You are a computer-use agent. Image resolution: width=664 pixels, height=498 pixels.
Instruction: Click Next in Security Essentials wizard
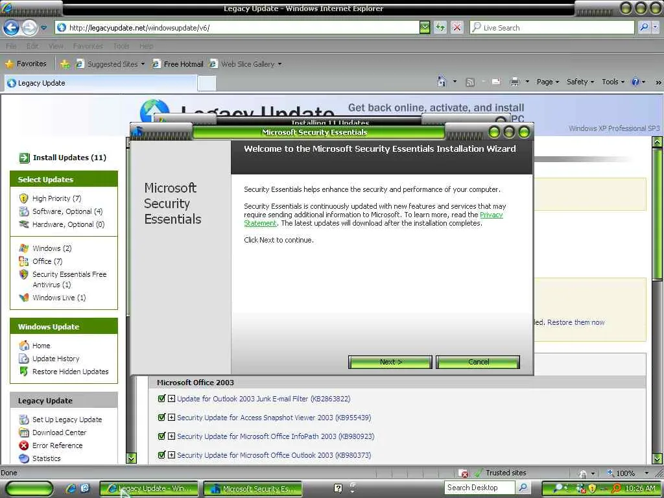coord(390,362)
